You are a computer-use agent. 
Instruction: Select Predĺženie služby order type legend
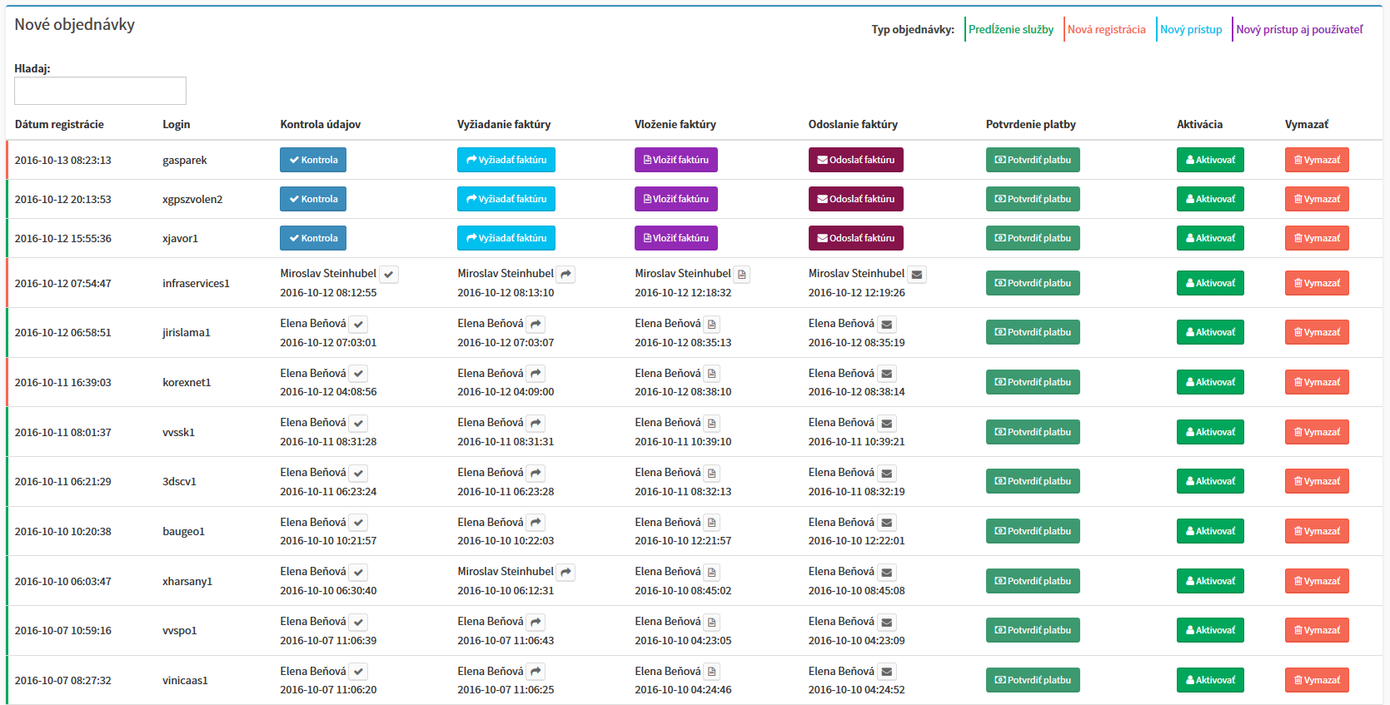tap(1010, 29)
